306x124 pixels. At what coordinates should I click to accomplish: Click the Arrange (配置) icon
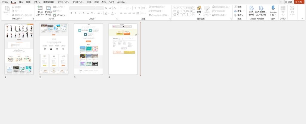click(199, 8)
